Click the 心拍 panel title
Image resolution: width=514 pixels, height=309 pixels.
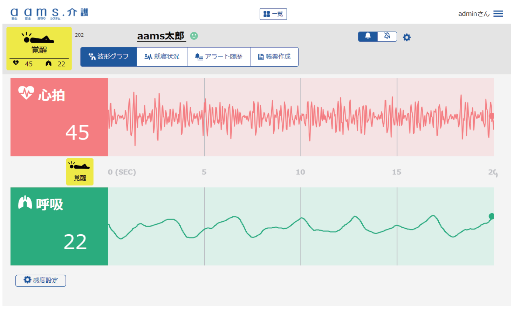[52, 95]
